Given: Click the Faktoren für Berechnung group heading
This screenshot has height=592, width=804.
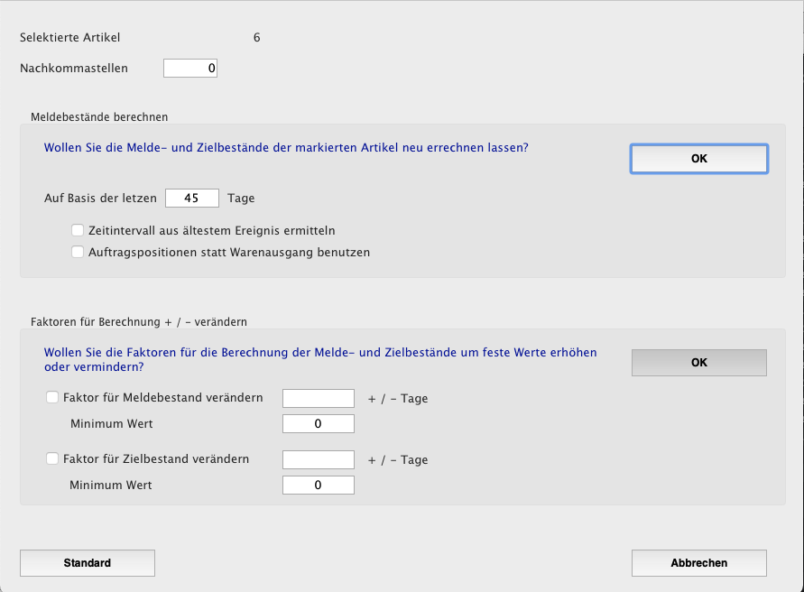Looking at the screenshot, I should click(x=139, y=321).
